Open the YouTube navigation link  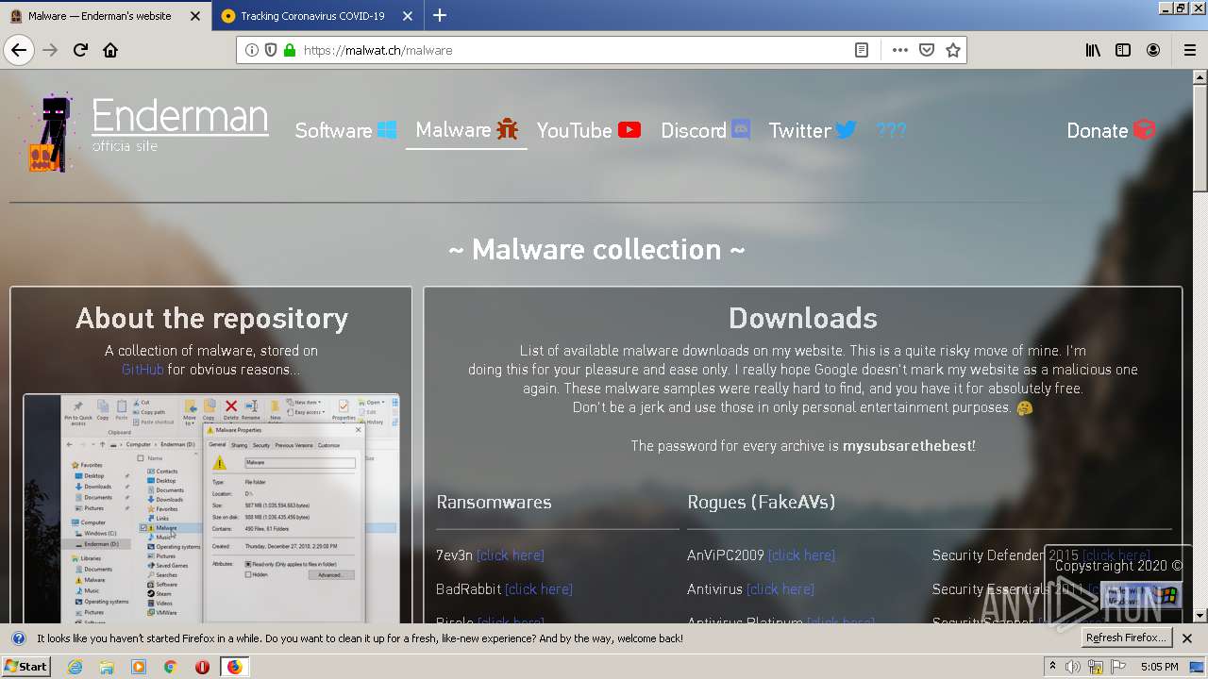pyautogui.click(x=589, y=130)
